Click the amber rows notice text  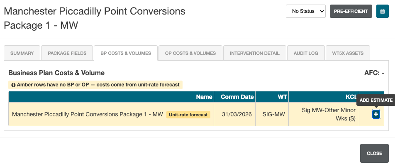click(98, 85)
